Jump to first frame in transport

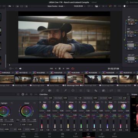coord(51,69)
